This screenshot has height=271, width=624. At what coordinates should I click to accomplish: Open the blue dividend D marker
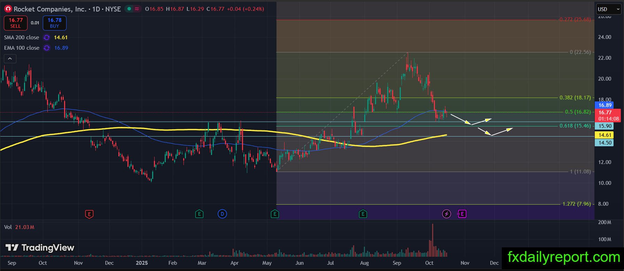click(x=222, y=214)
